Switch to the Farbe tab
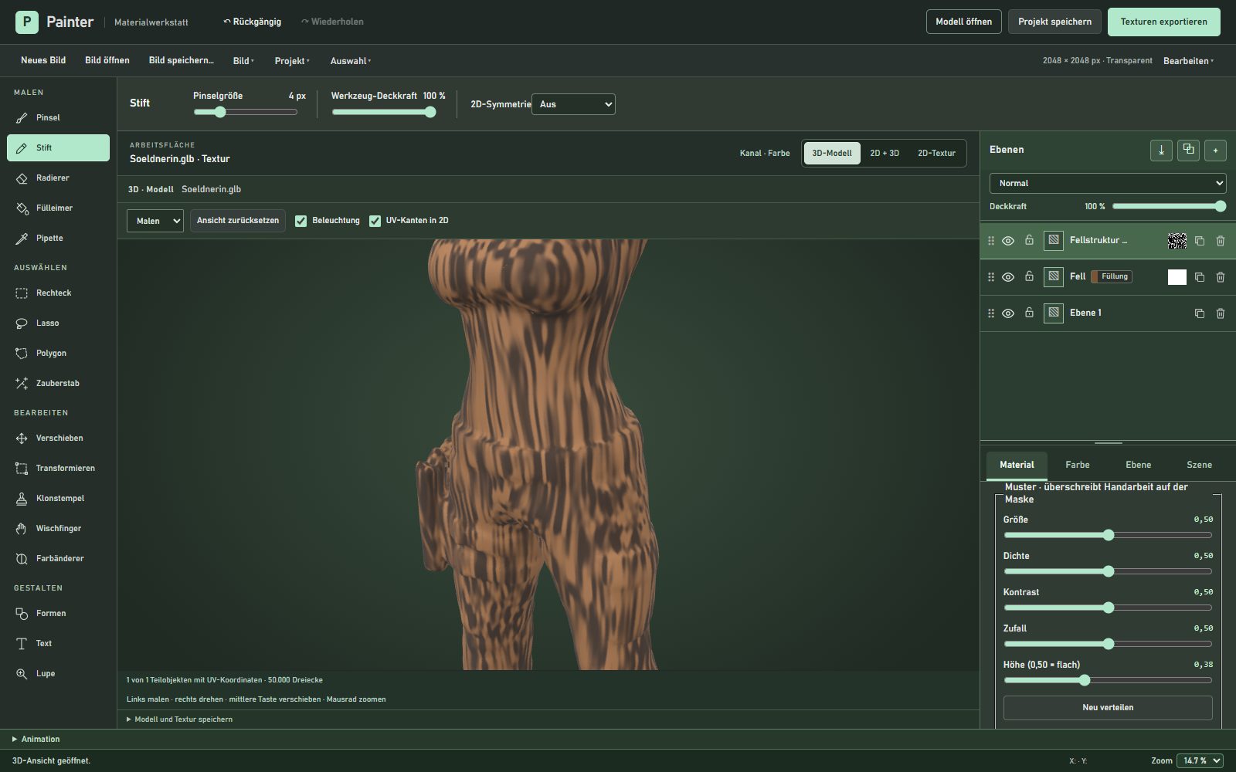1236x772 pixels. pos(1078,465)
